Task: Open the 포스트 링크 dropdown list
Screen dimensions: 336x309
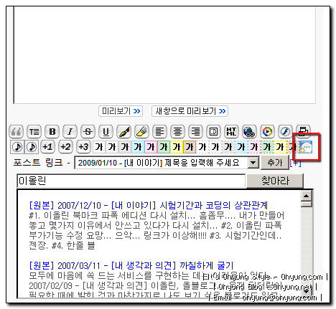Action: [253, 163]
